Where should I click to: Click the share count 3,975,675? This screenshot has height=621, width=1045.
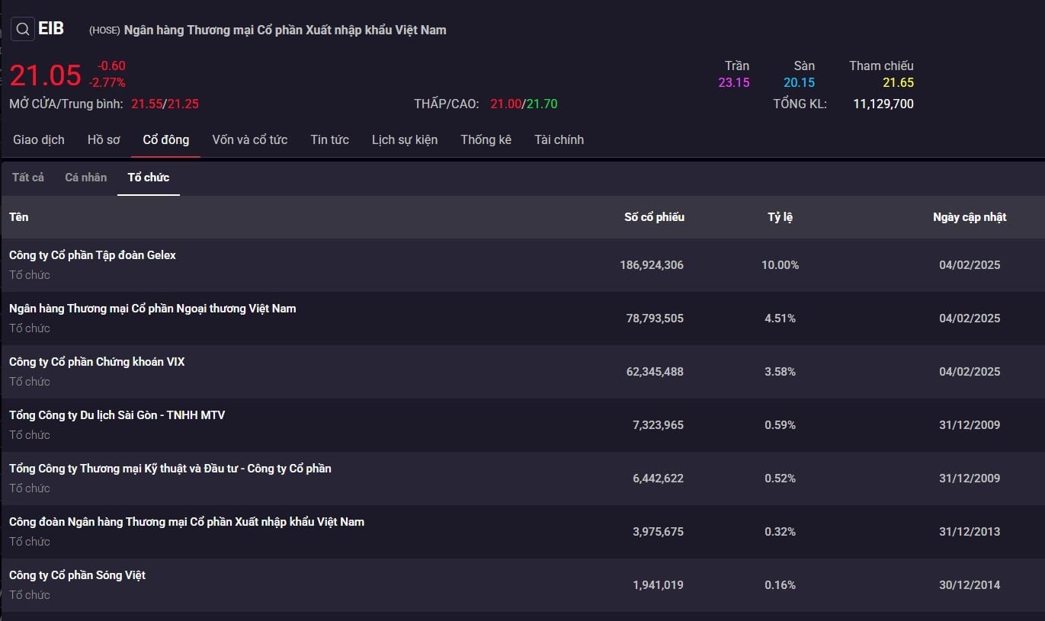658,532
